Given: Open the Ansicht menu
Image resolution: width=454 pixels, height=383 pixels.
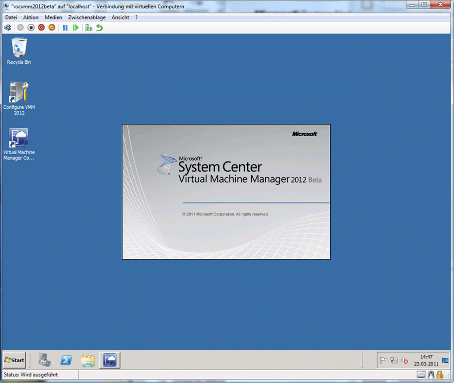Looking at the screenshot, I should pyautogui.click(x=120, y=17).
